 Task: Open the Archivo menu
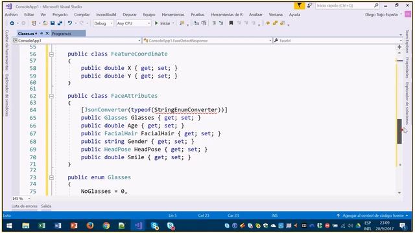coord(11,14)
